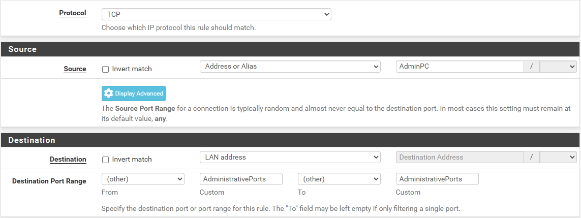This screenshot has height=218, width=581.
Task: Click the disabled Destination Address field
Action: 460,158
